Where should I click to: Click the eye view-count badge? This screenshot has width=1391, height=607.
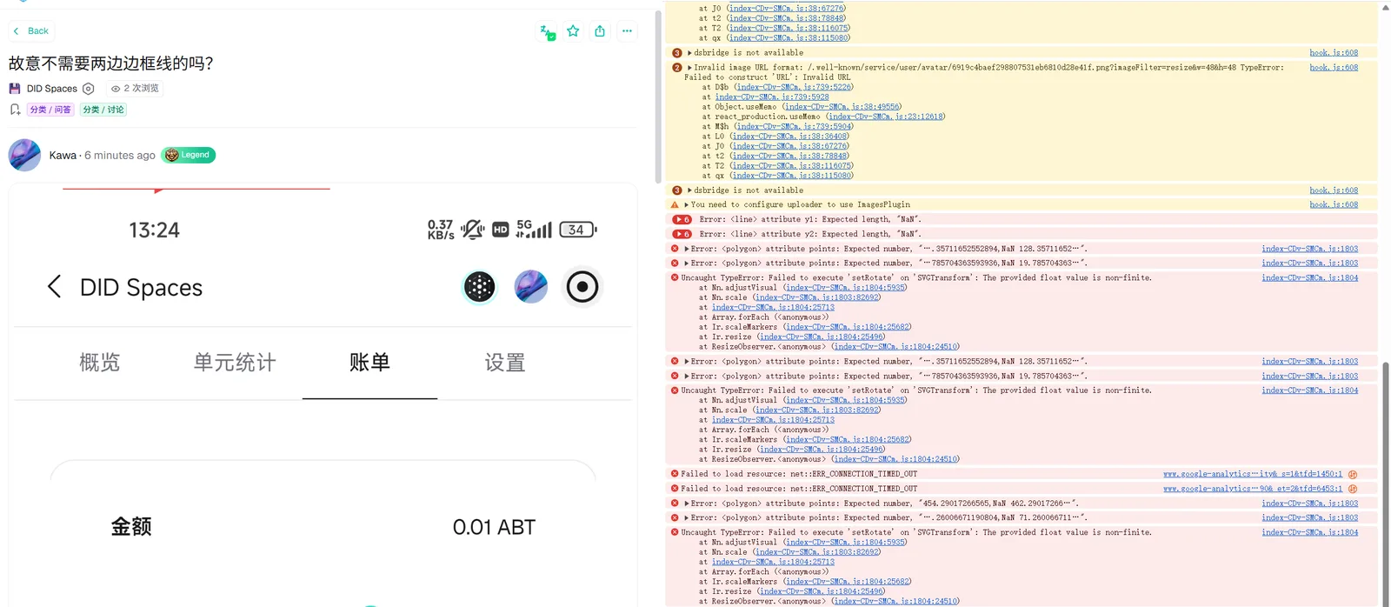[135, 89]
